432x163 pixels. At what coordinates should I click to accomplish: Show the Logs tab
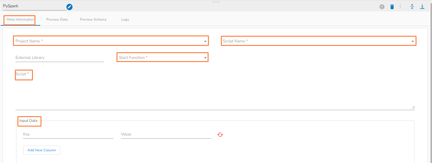pos(125,20)
